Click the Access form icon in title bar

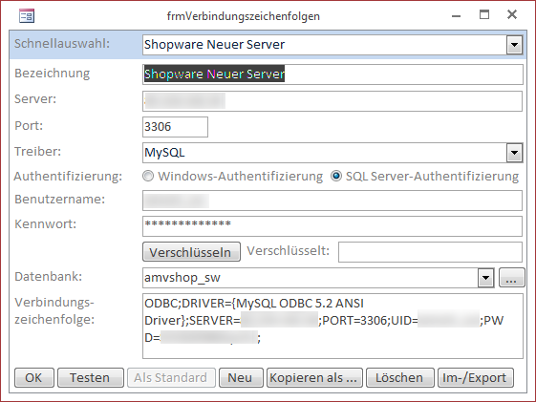coord(27,16)
